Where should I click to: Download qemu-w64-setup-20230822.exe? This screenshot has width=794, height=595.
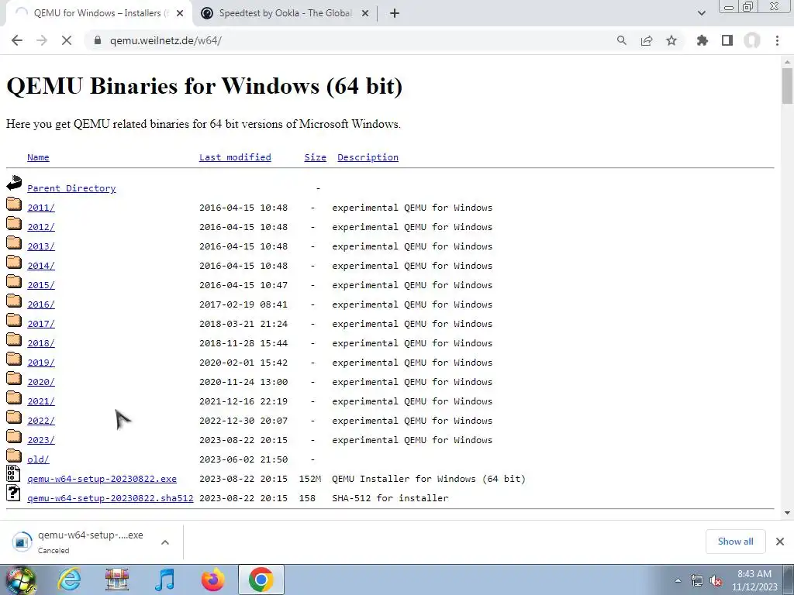point(102,479)
